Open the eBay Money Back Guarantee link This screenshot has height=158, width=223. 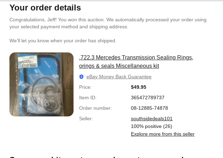point(119,77)
